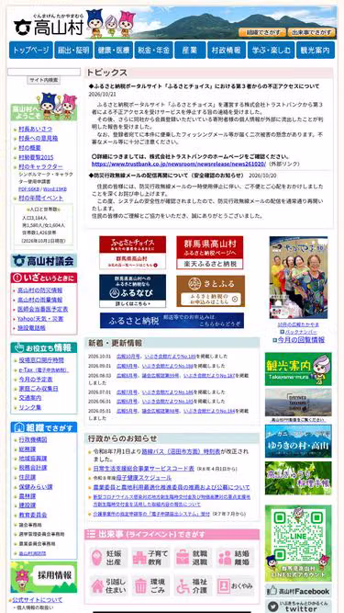Viewport: 344px width, 613px height.
Task: Open the 就職 退職 life event icon
Action: (x=193, y=558)
